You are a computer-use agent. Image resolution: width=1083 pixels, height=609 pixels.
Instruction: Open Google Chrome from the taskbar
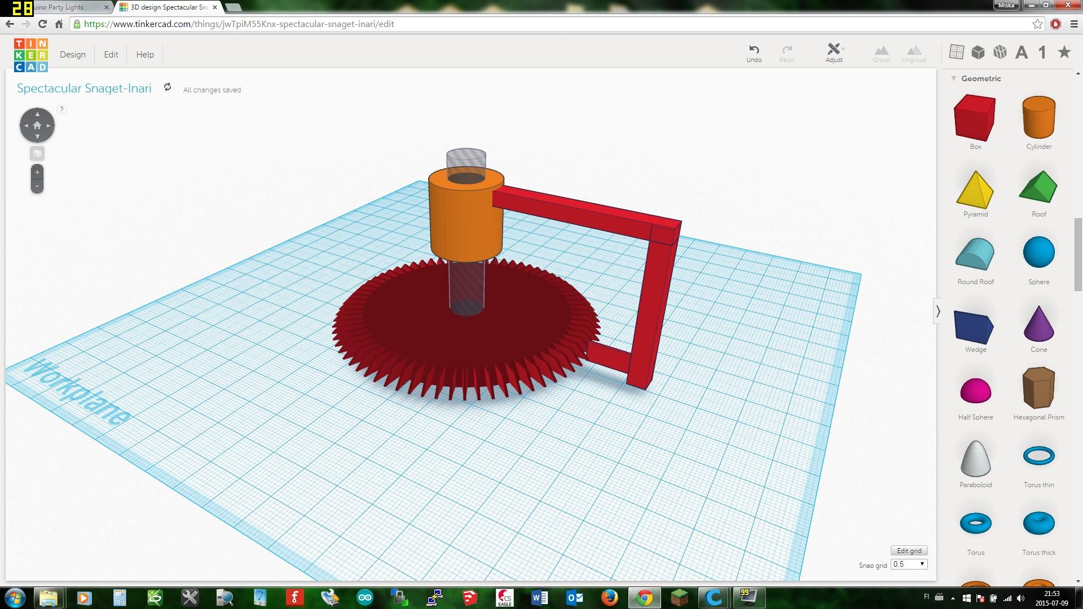point(644,597)
